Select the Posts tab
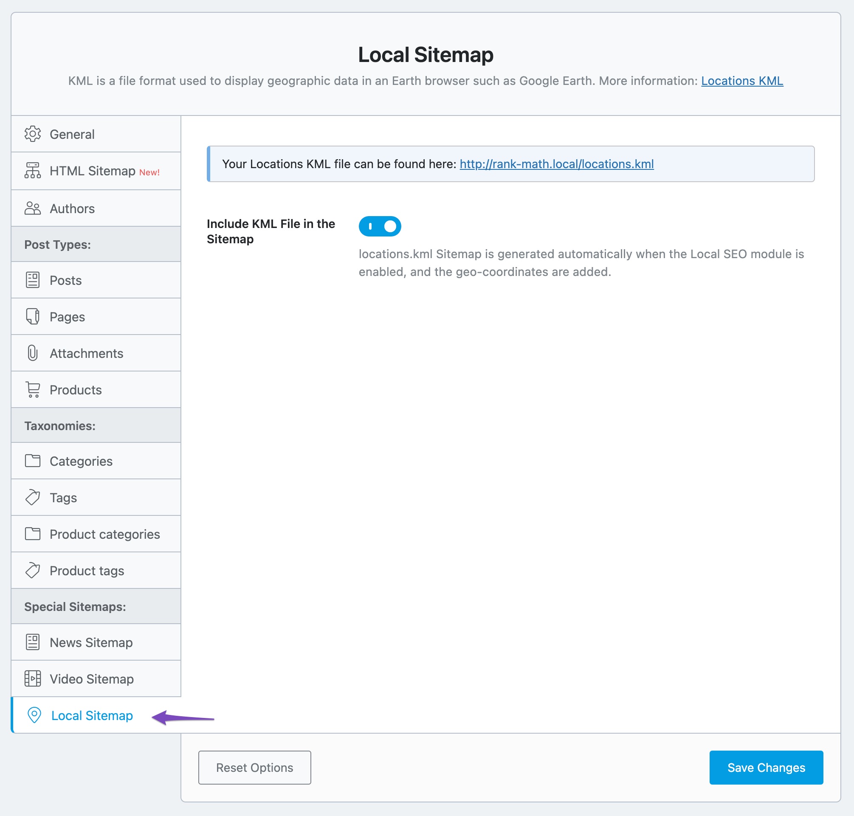854x816 pixels. [96, 280]
